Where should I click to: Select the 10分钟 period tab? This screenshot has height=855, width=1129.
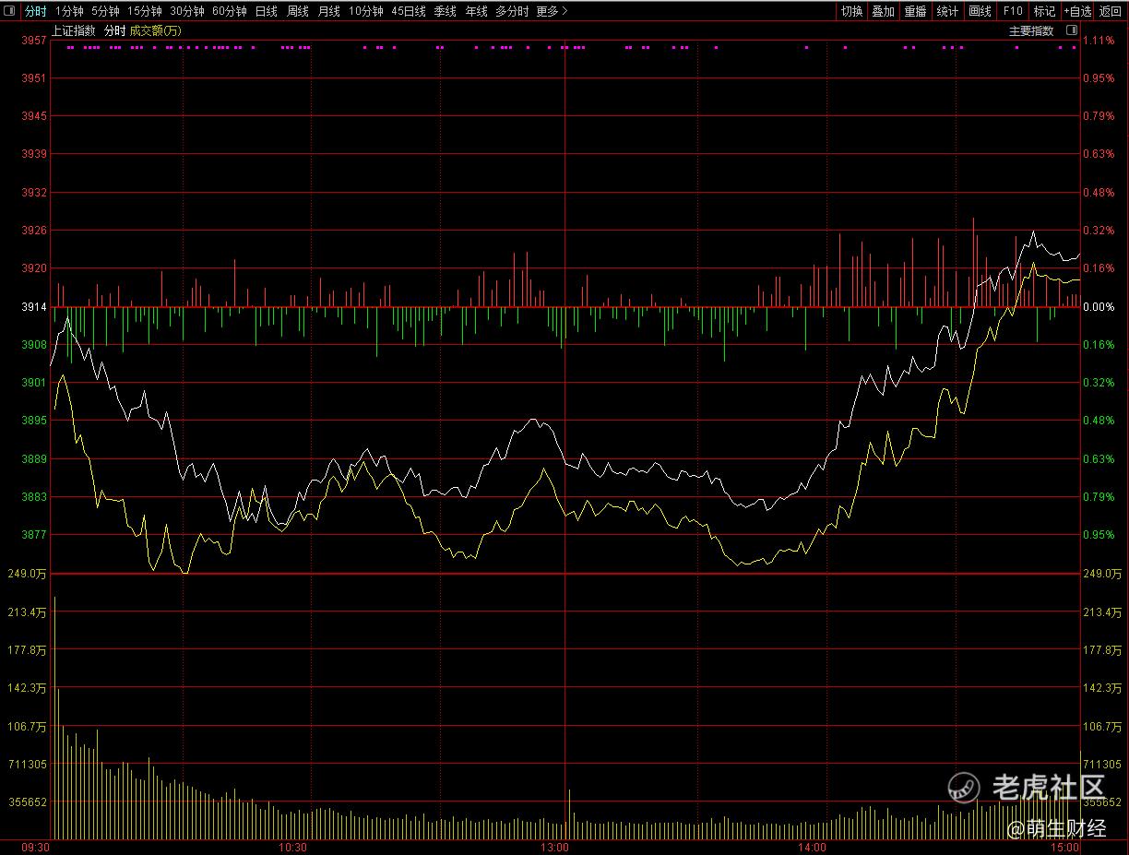point(365,11)
